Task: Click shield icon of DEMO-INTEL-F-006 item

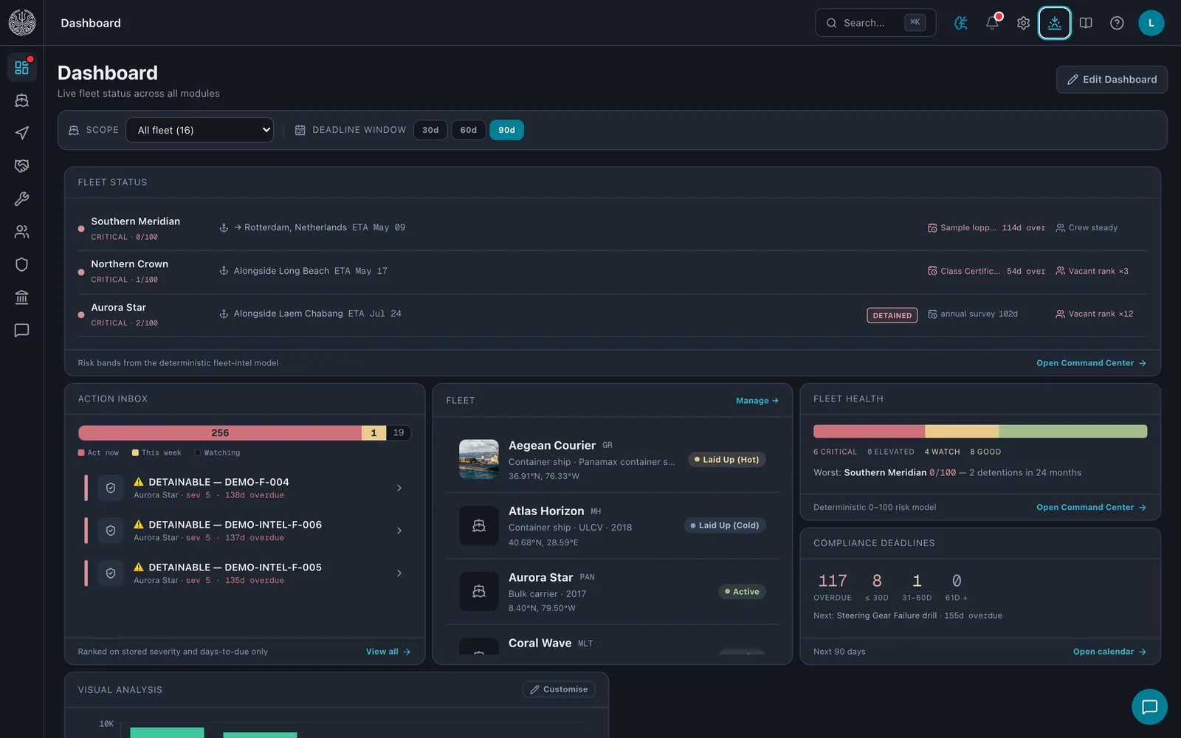Action: click(x=111, y=531)
